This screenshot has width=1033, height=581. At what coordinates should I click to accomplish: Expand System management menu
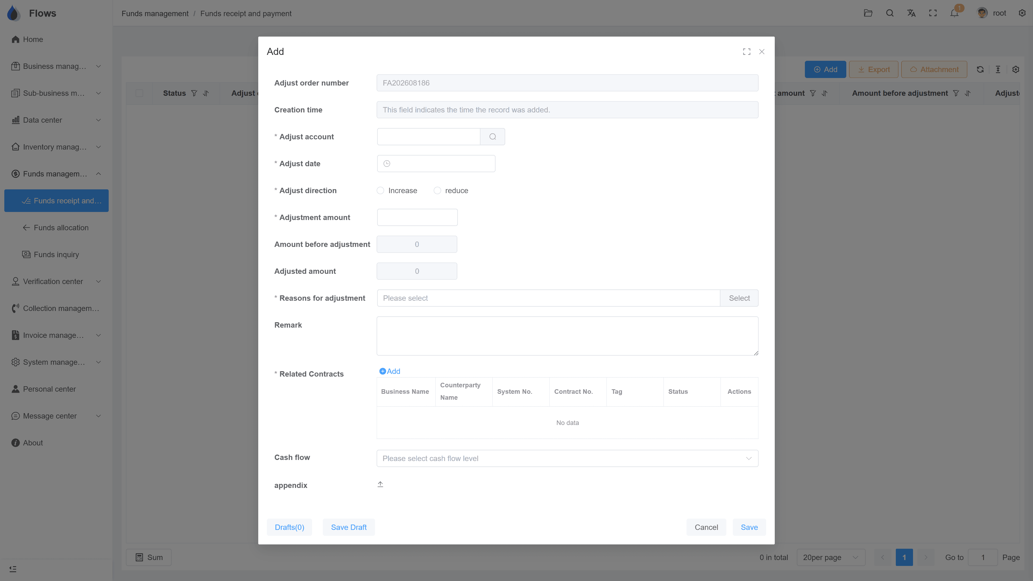56,362
